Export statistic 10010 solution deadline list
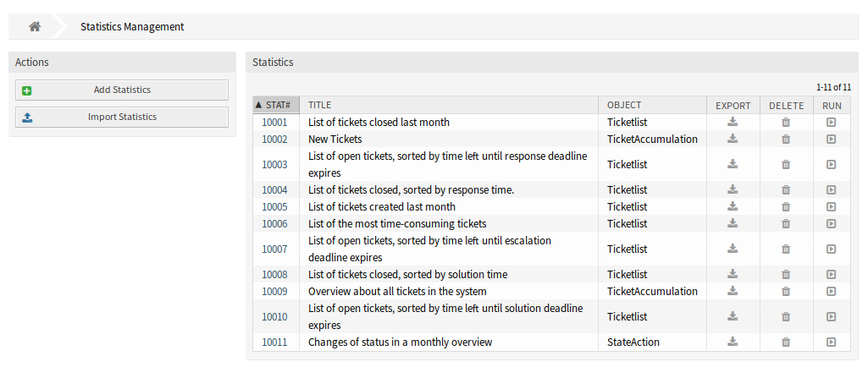Screen dimensions: 868x378 pos(733,316)
